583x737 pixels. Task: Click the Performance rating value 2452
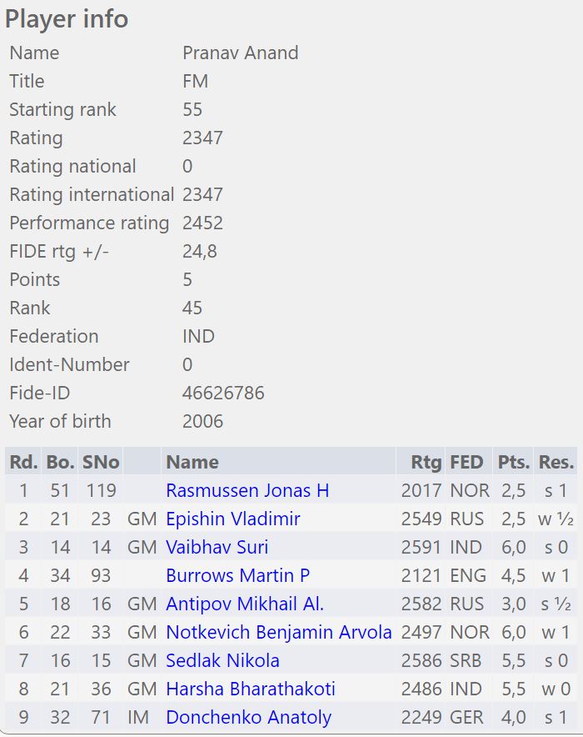click(202, 223)
